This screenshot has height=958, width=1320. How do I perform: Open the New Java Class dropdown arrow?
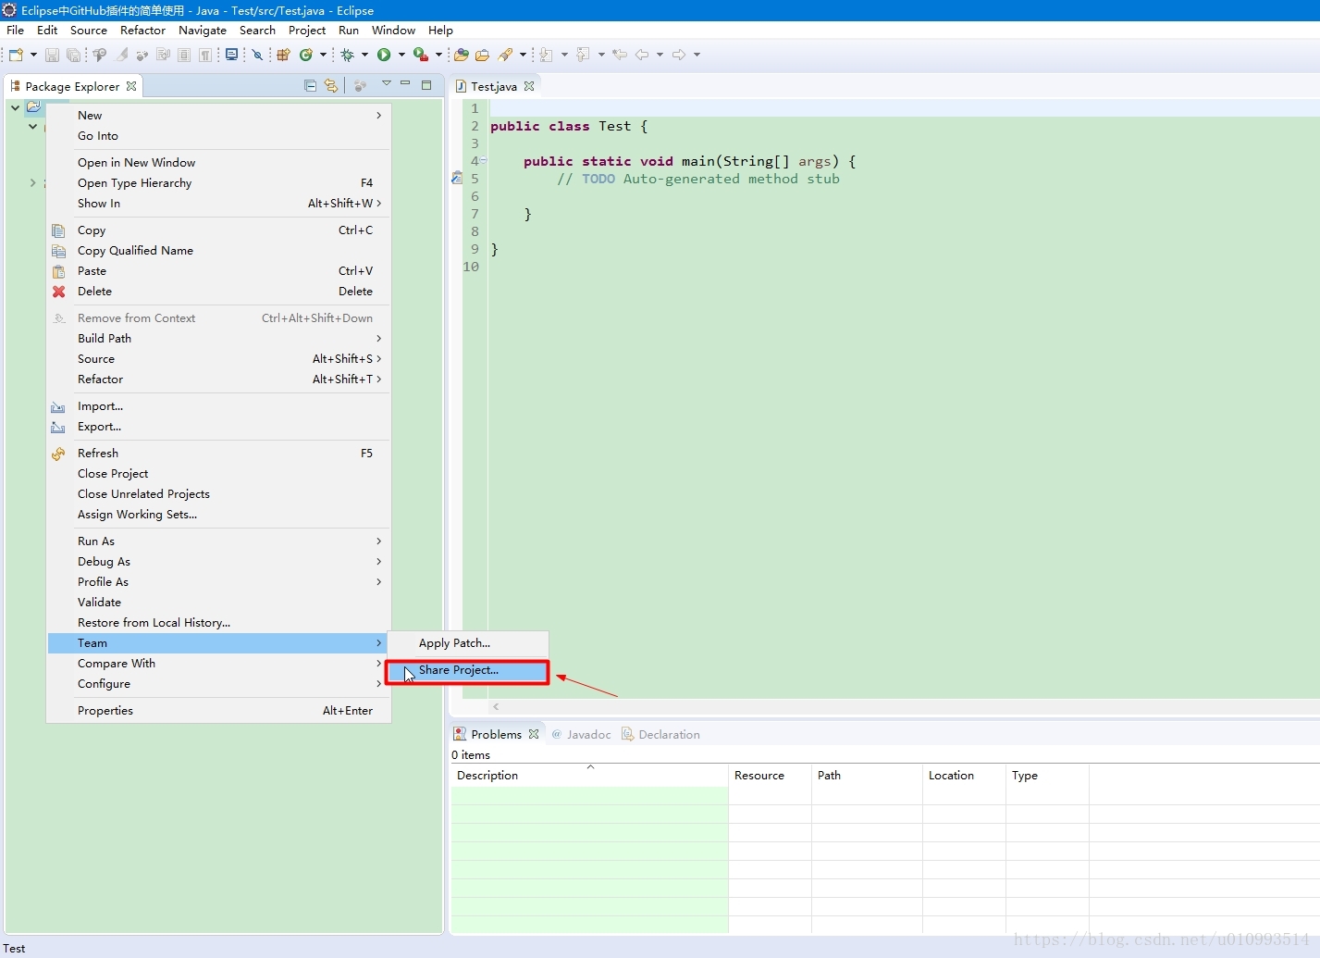[323, 55]
